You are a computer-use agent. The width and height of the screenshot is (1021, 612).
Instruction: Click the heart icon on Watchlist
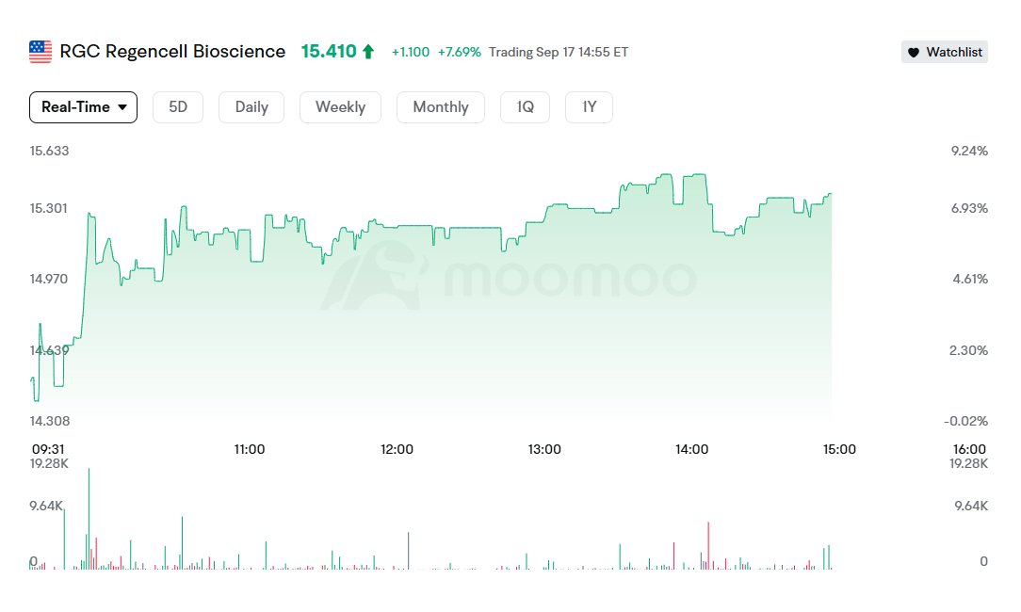913,53
